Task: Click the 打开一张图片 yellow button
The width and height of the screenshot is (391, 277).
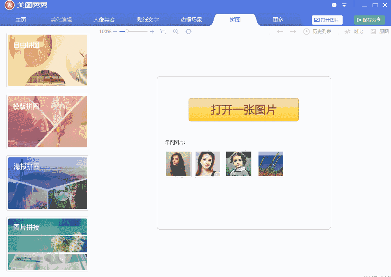Action: point(244,110)
